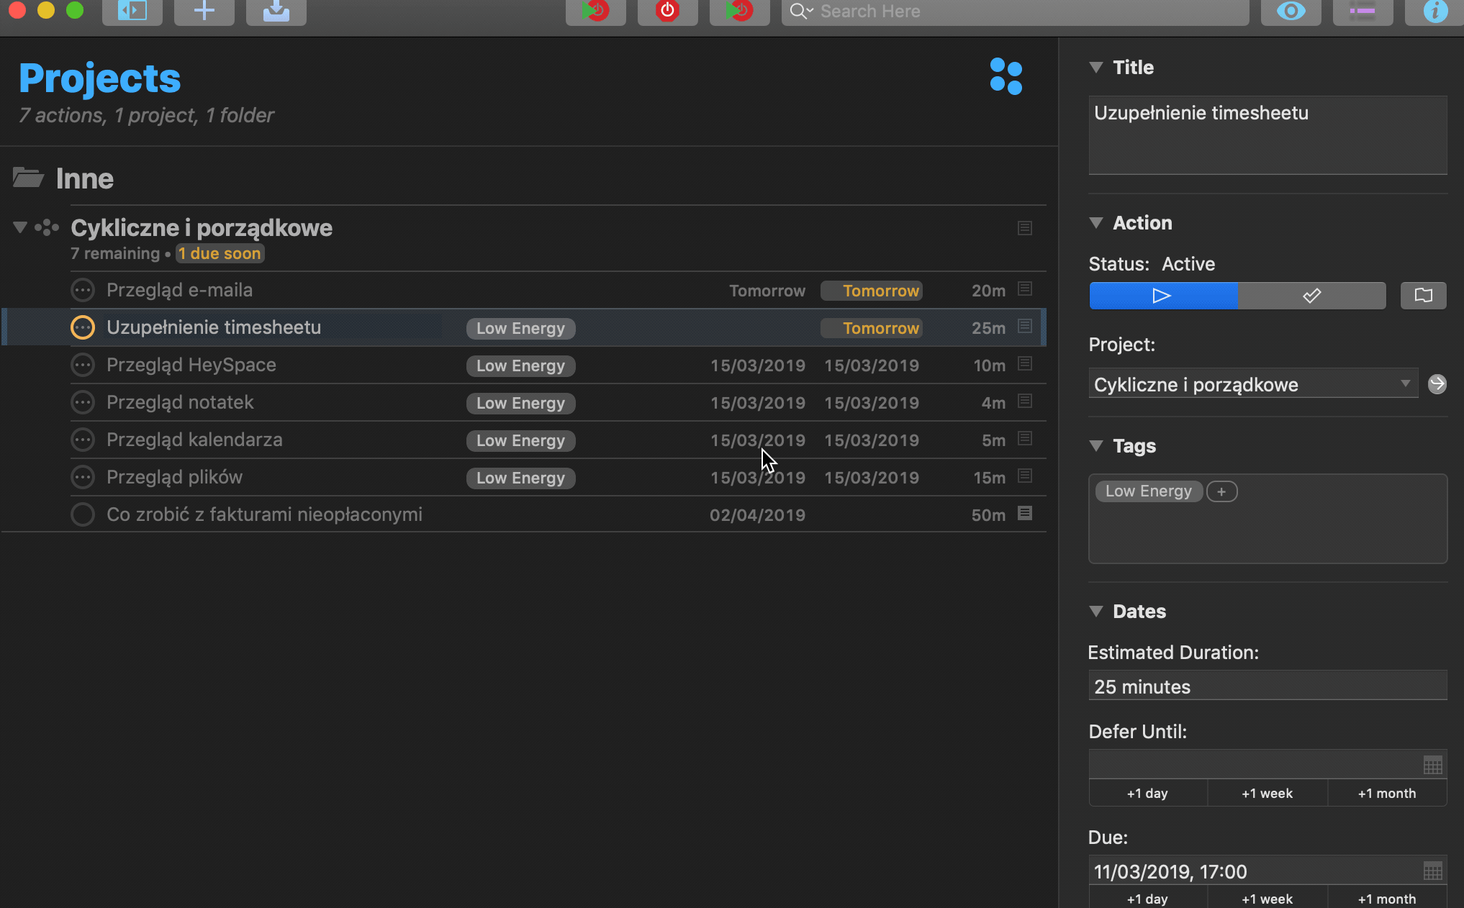
Task: Open note icon for Przegląd notatek
Action: 1025,401
